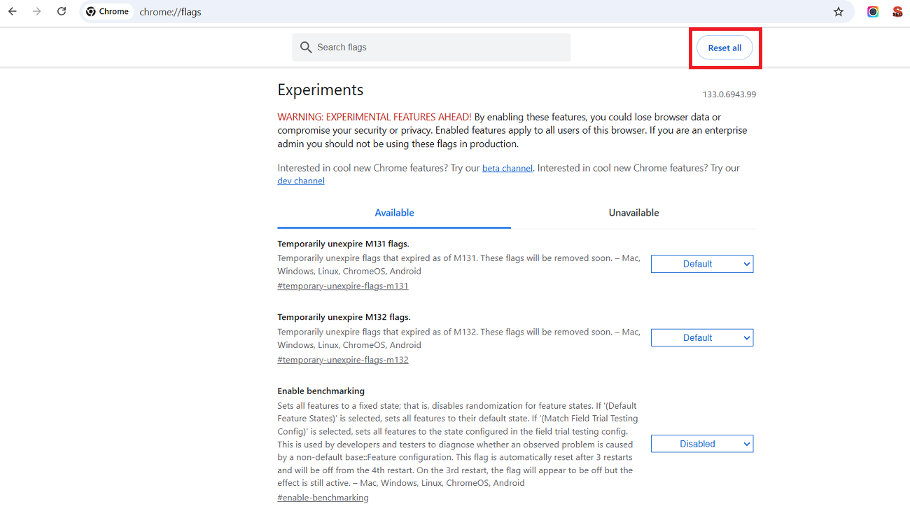Open the SEO extension icon
The height and width of the screenshot is (511, 910).
pyautogui.click(x=897, y=11)
